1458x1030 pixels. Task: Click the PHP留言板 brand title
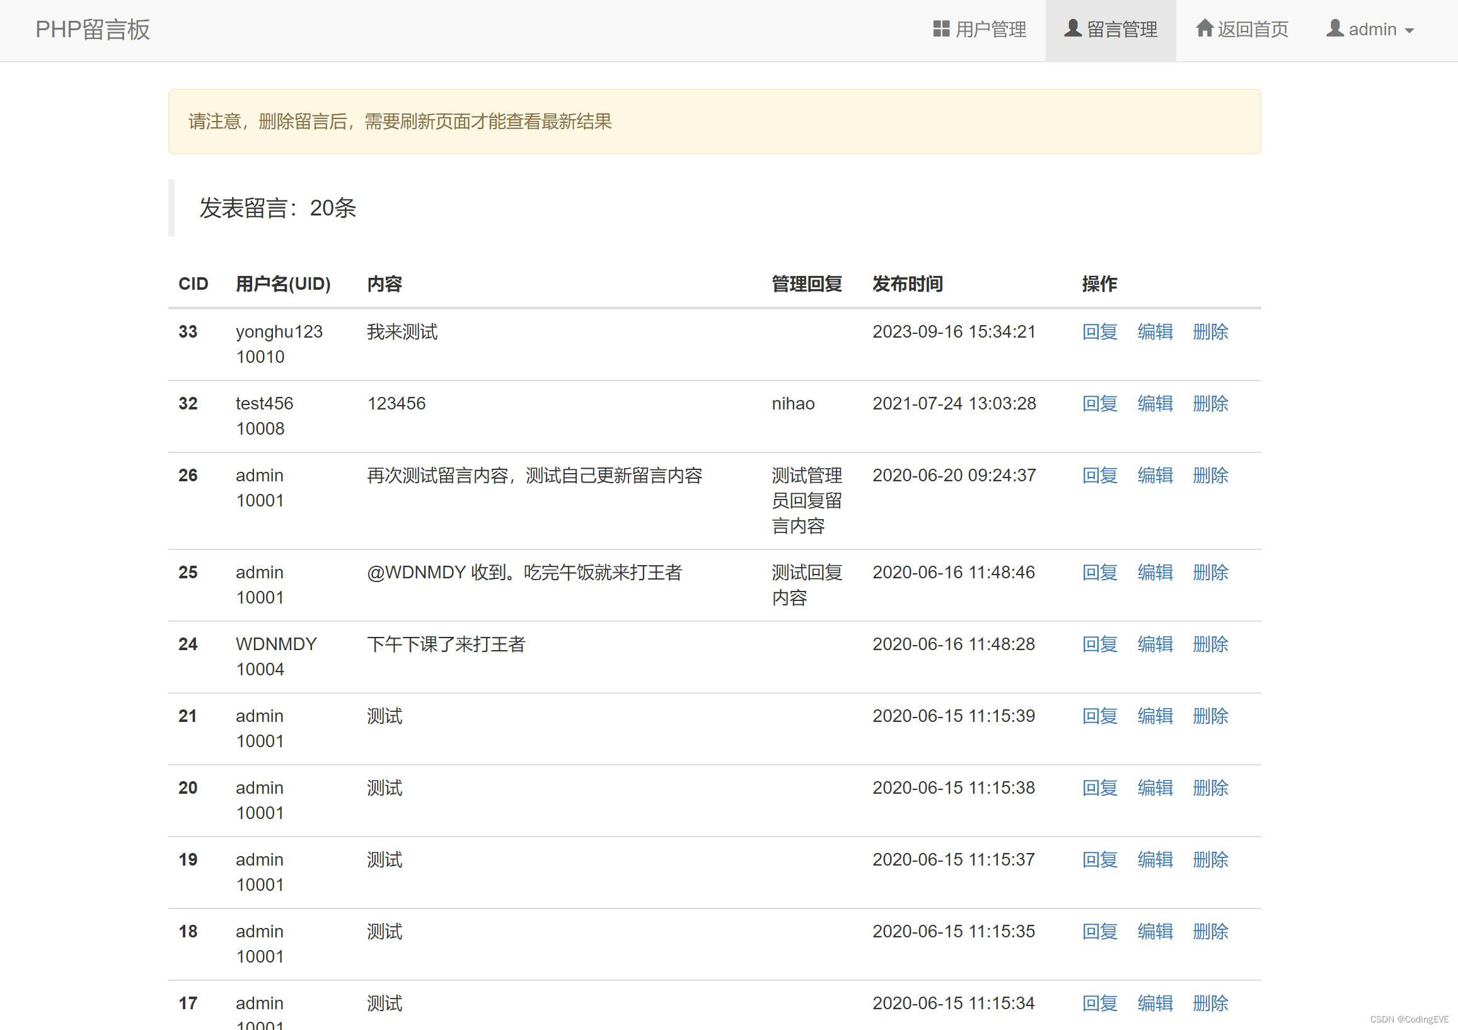[93, 29]
